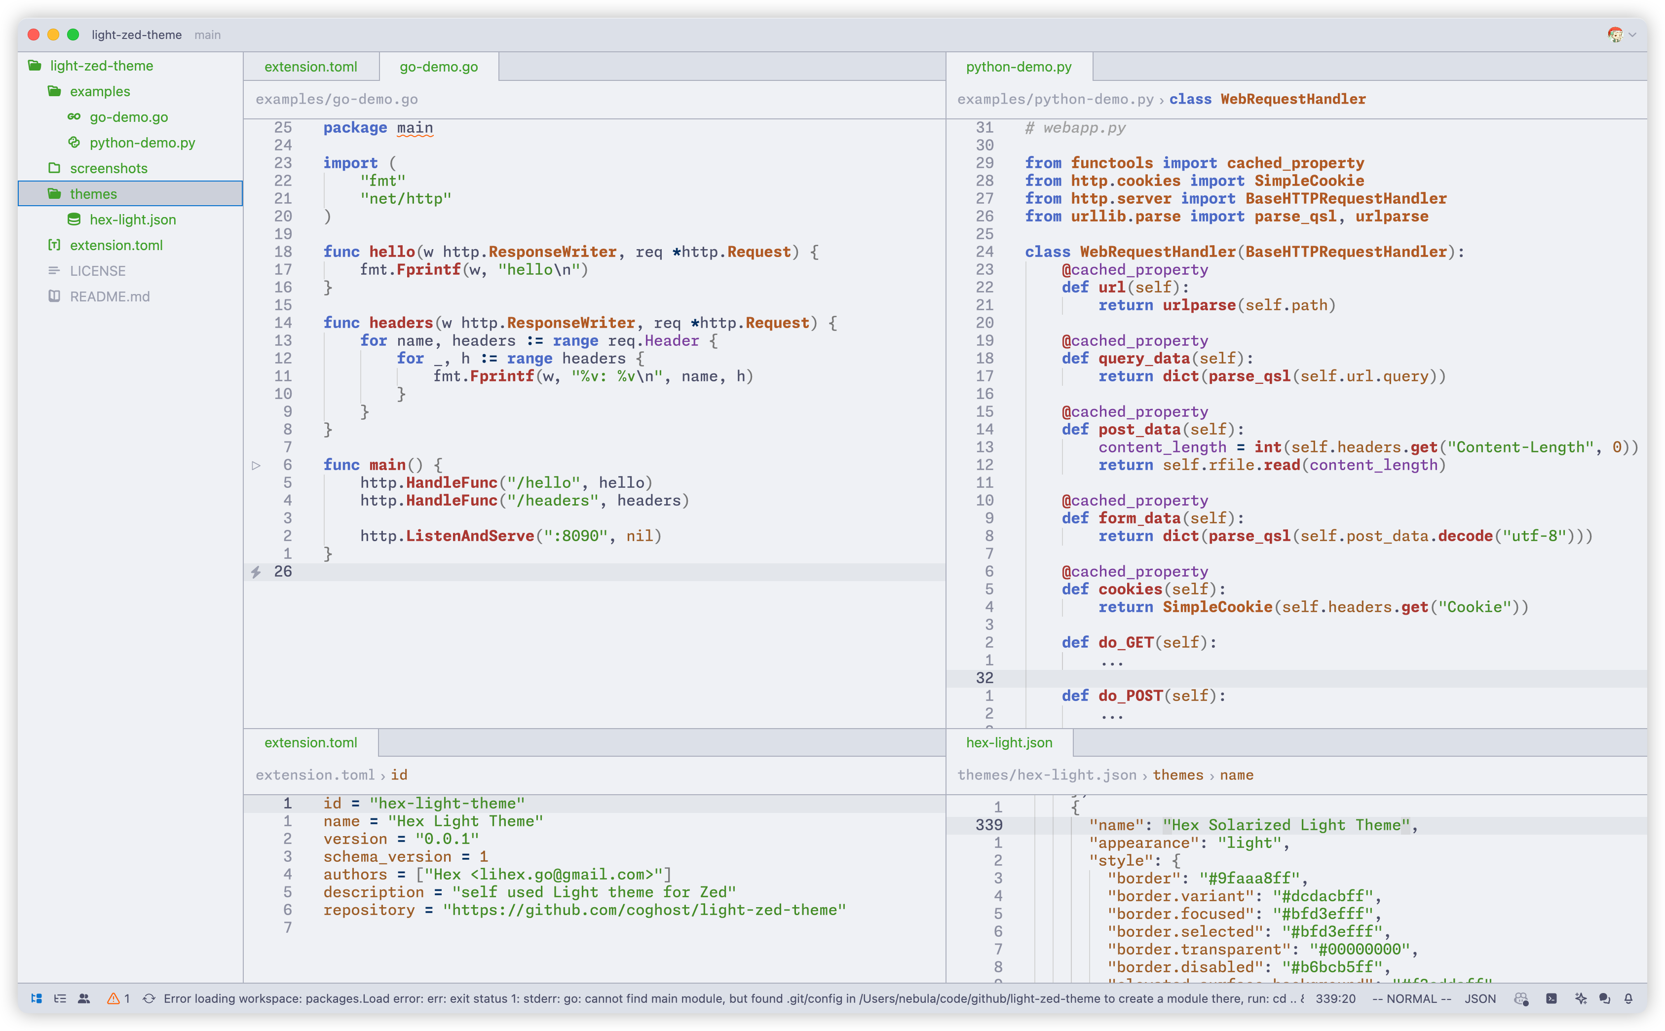Open the collab panel people icon
This screenshot has width=1665, height=1031.
click(84, 998)
